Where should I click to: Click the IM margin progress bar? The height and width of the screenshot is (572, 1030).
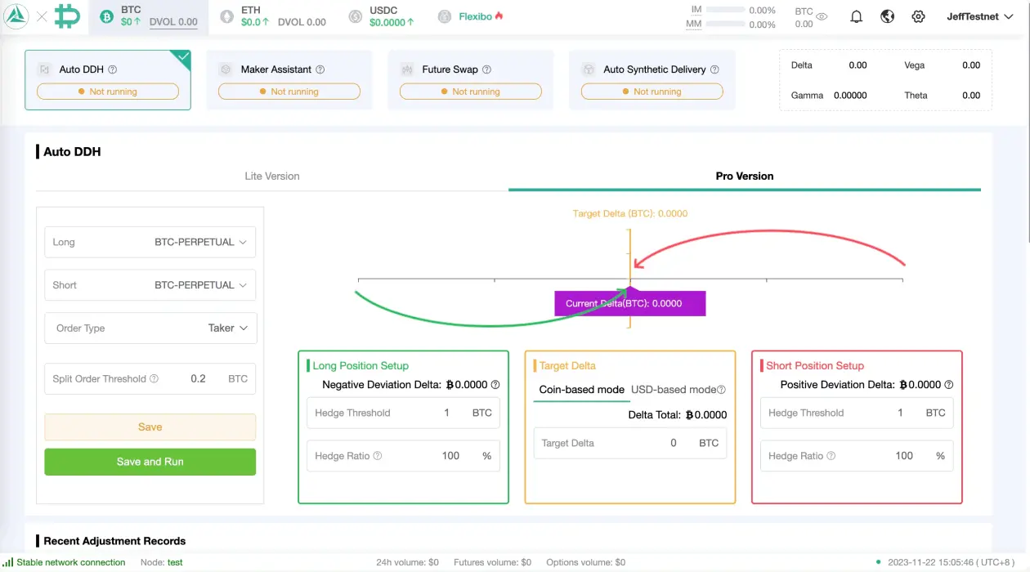click(726, 10)
